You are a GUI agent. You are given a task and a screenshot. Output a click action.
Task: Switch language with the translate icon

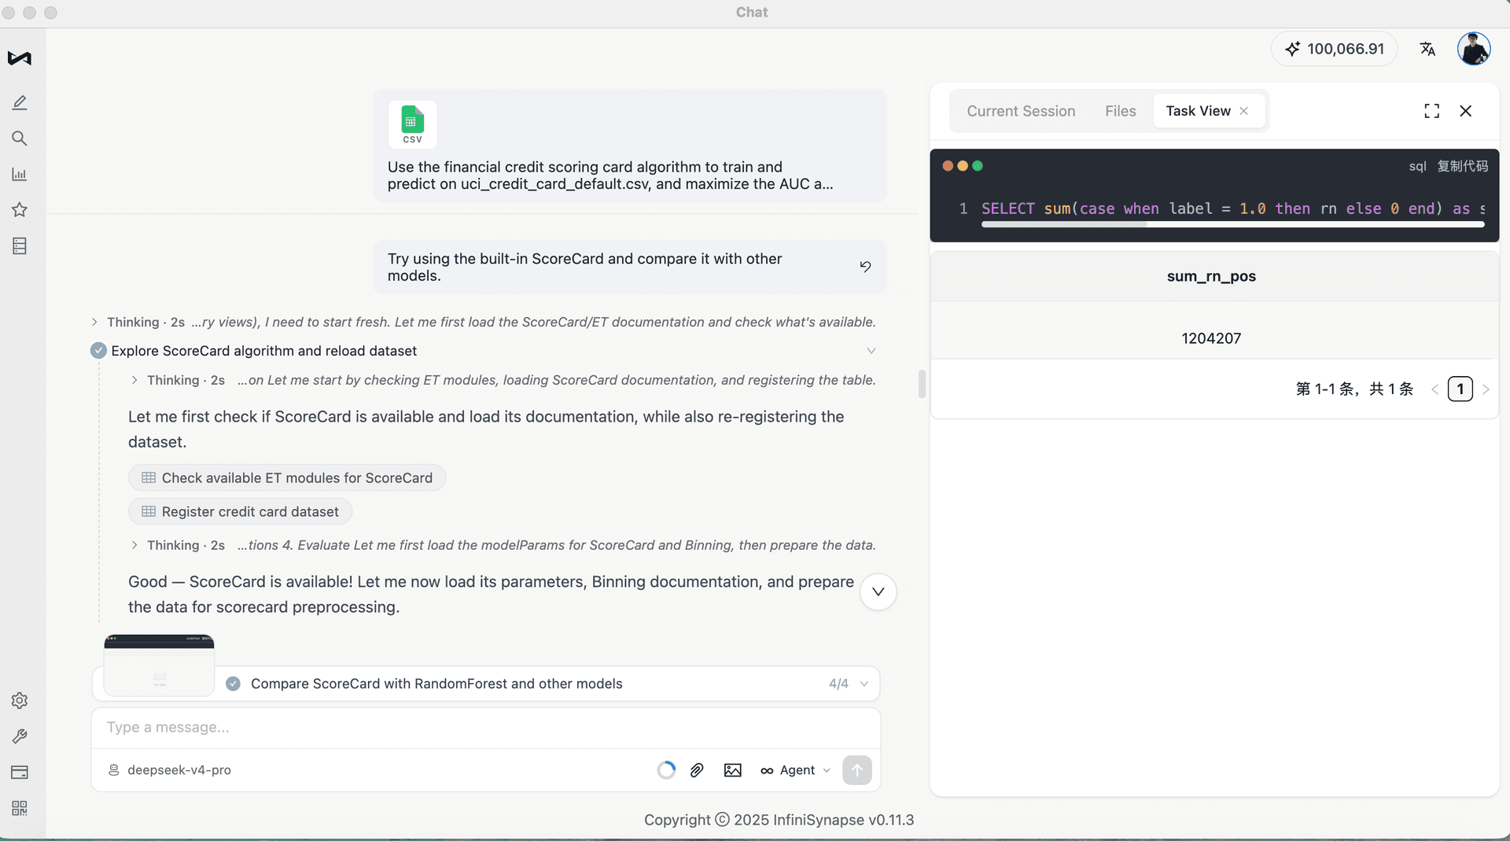(1427, 49)
